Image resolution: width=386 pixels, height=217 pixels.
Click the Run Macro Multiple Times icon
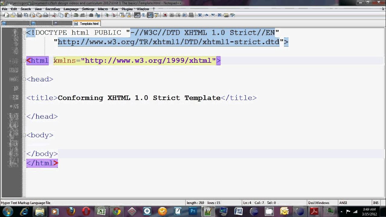coord(184,15)
